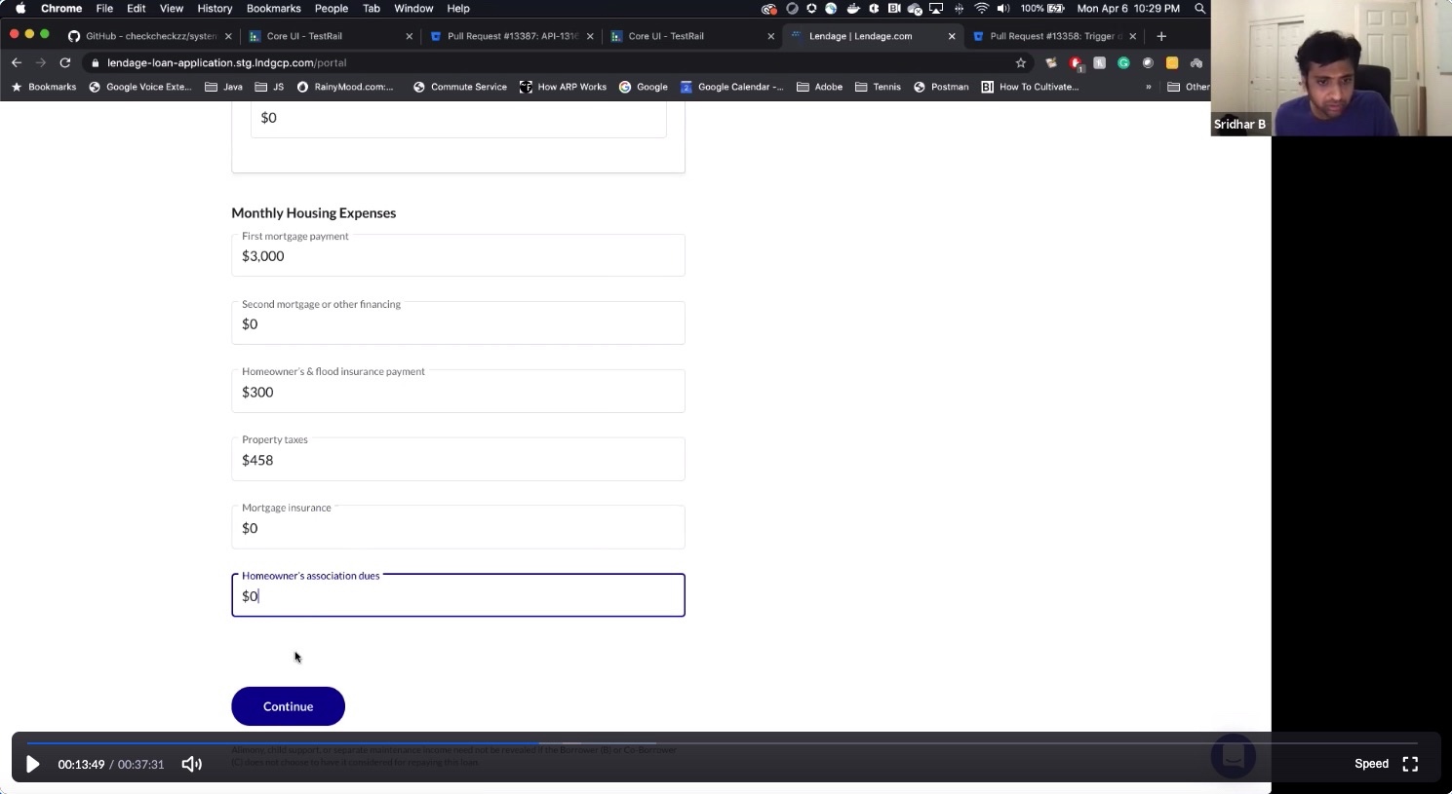The width and height of the screenshot is (1452, 794).
Task: Switch to Pull Request #13358 tab
Action: [1055, 36]
